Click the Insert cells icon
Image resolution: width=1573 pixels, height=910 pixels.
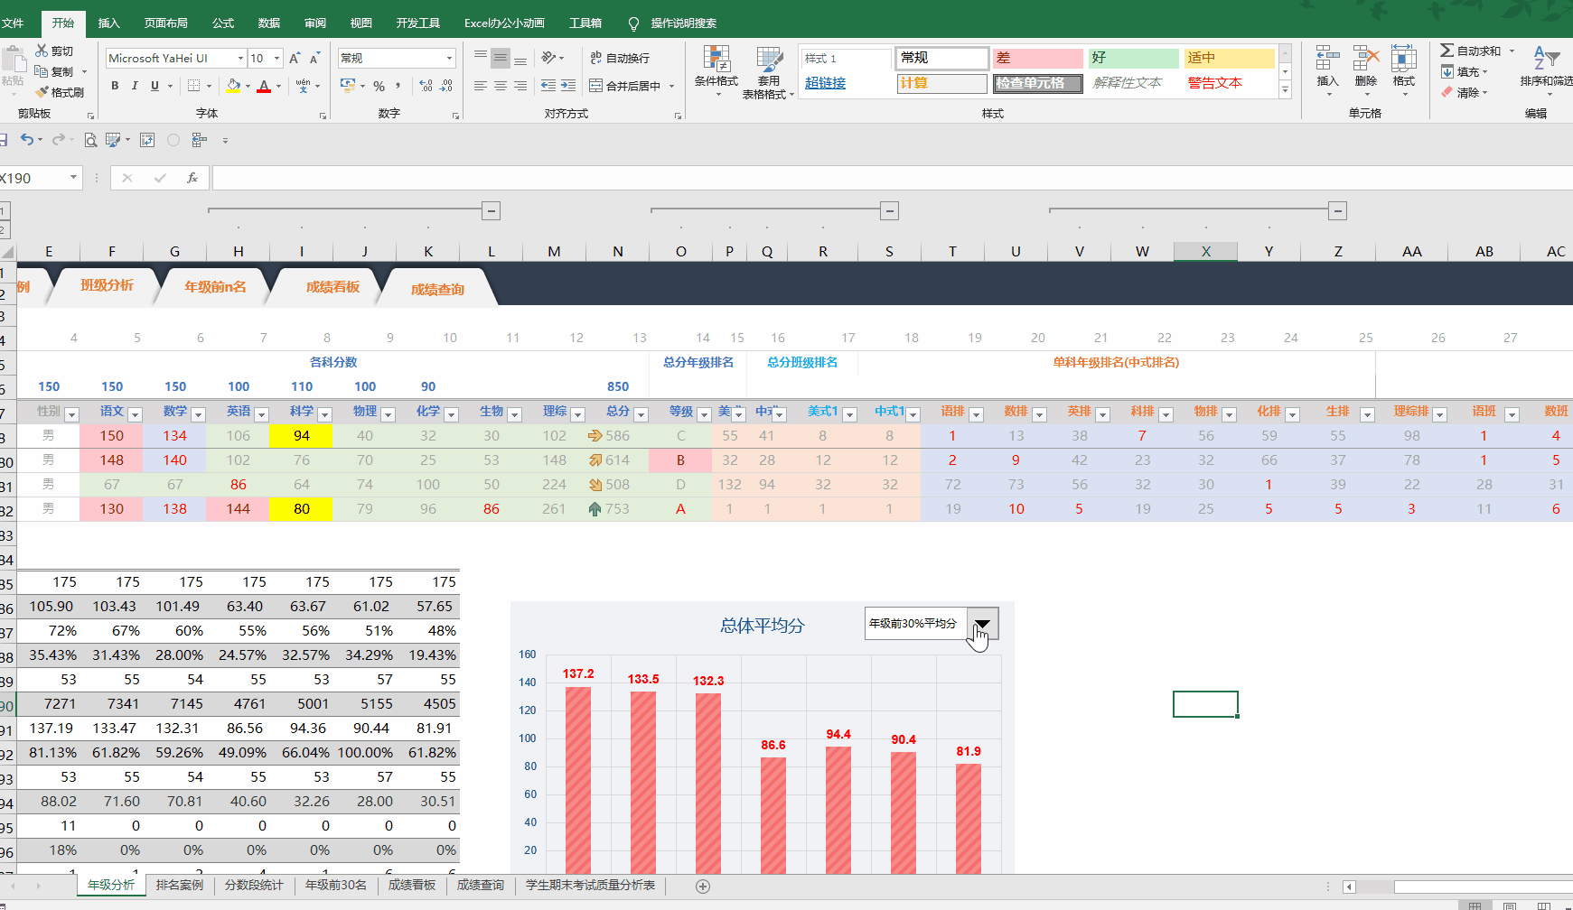coord(1327,70)
